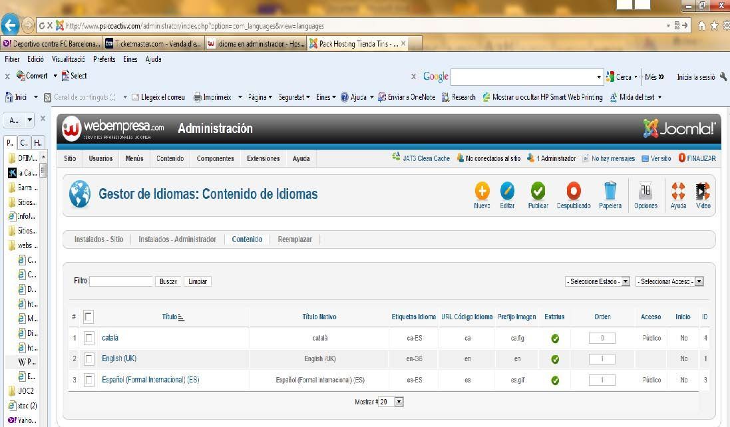Screen dimensions: 730x427
Task: Click the Inici home toolbar icon
Action: [9, 96]
